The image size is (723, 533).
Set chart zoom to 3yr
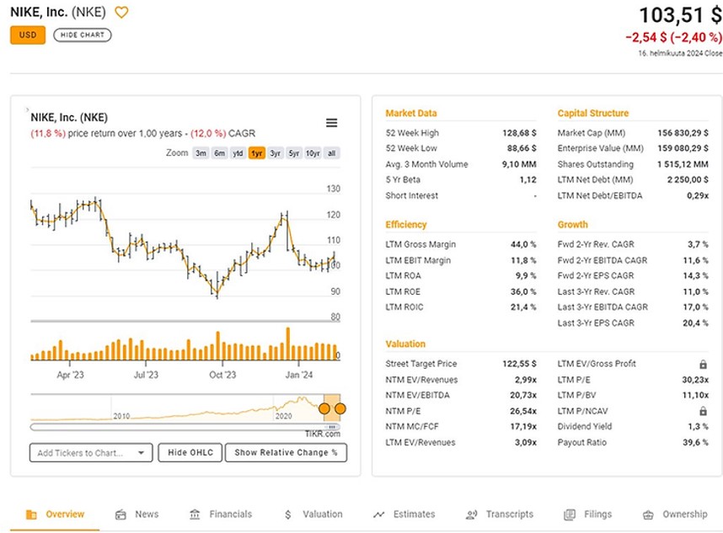click(276, 153)
